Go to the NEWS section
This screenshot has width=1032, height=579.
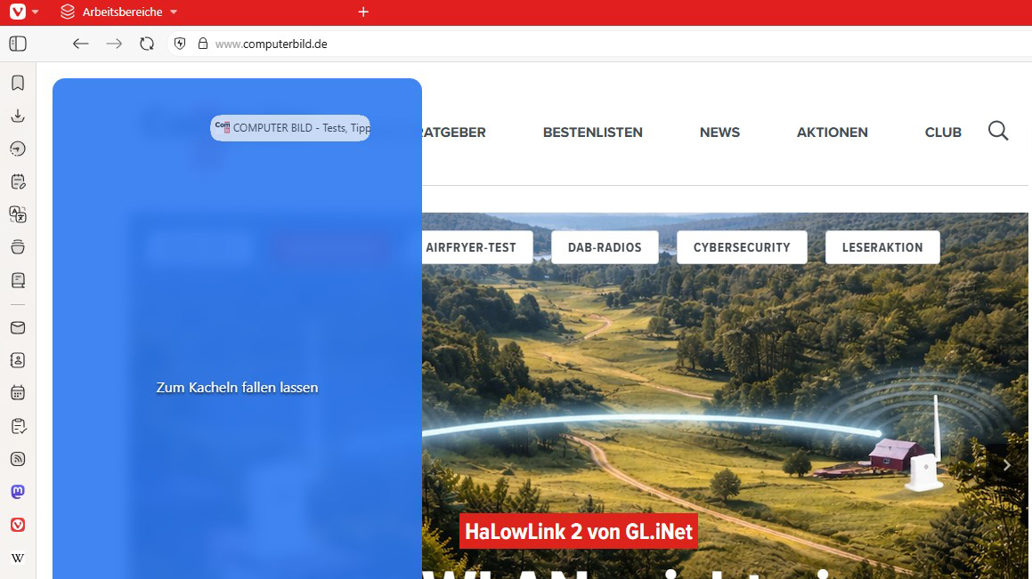tap(719, 133)
